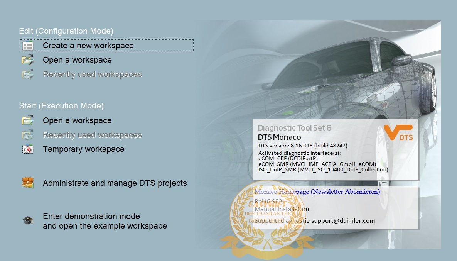Select 'Recently used workspaces' under Start (Execution Mode)
This screenshot has width=457, height=261.
point(93,135)
